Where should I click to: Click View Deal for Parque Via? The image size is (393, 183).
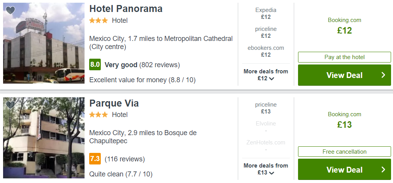click(x=344, y=169)
